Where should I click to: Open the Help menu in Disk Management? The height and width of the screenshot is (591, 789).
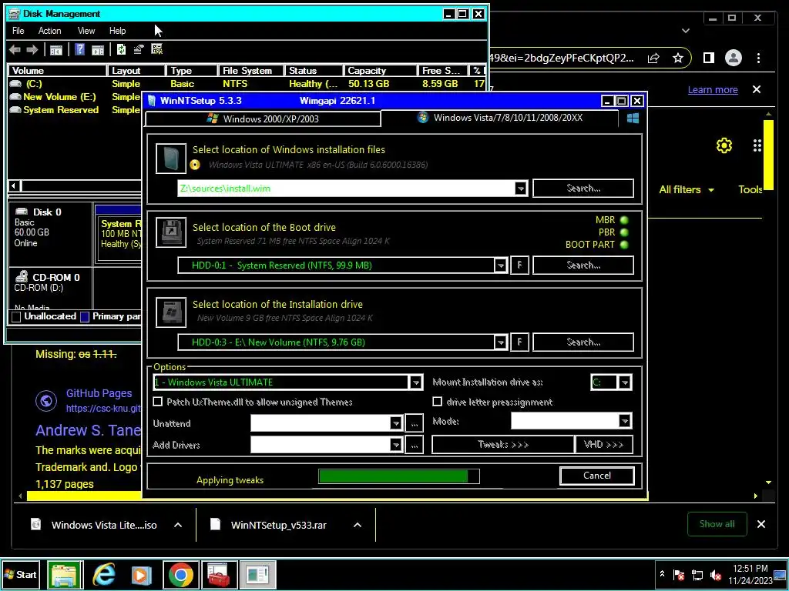tap(117, 31)
